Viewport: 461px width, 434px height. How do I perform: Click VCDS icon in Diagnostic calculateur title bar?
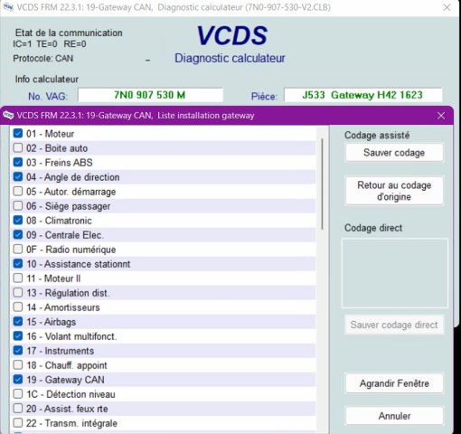coord(8,7)
